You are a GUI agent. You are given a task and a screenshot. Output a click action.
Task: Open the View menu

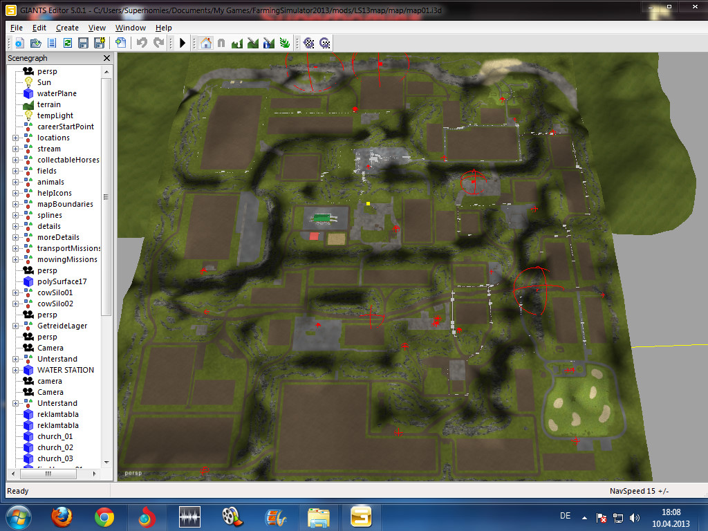coord(97,28)
